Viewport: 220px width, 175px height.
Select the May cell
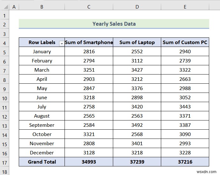tap(42, 88)
